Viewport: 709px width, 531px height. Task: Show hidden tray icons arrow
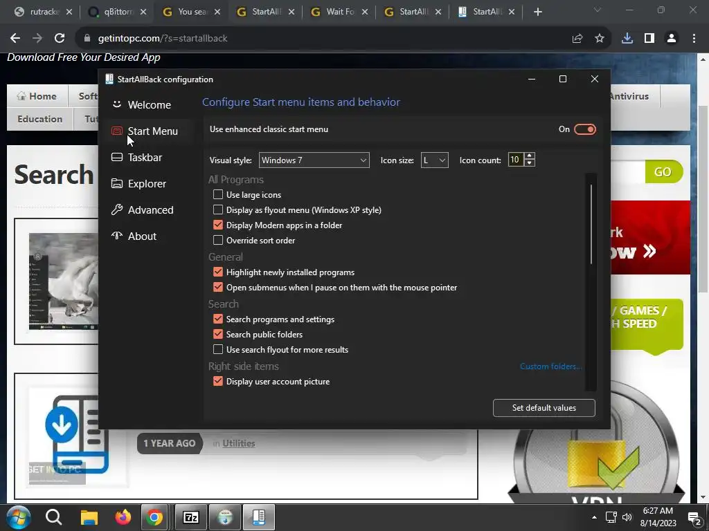click(594, 517)
